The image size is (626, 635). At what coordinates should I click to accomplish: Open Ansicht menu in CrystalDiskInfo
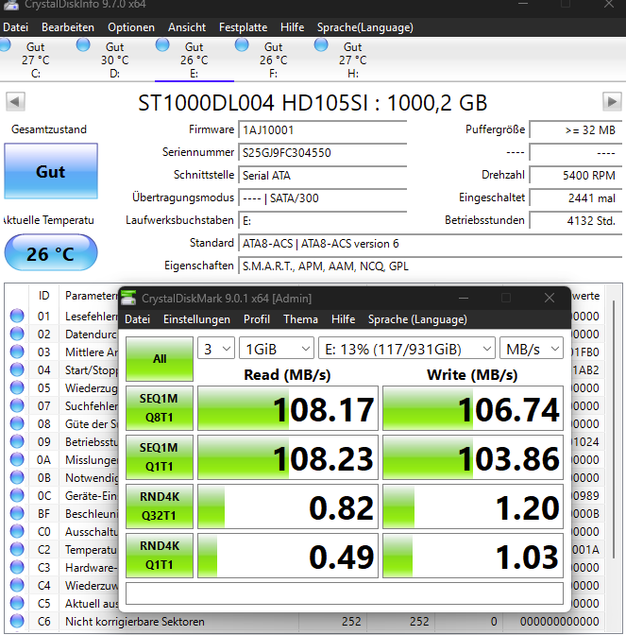(x=187, y=27)
